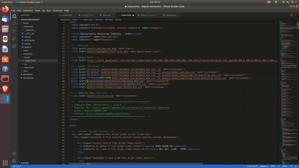Open the Run menu
This screenshot has width=299, height=168.
49,10
